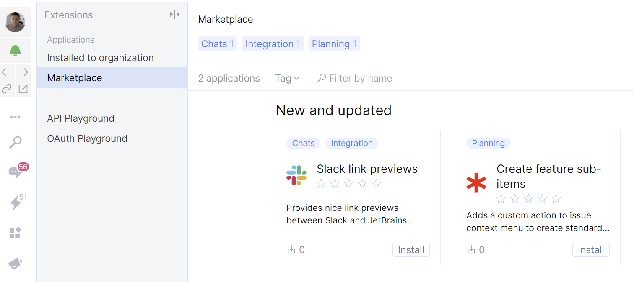The width and height of the screenshot is (634, 282).
Task: Toggle the Chats category filter chip
Action: 217,44
